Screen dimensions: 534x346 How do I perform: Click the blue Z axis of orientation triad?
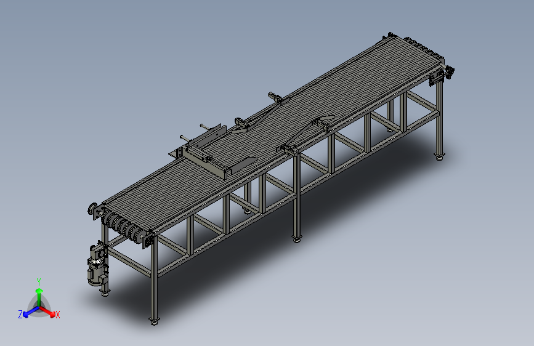pos(31,312)
